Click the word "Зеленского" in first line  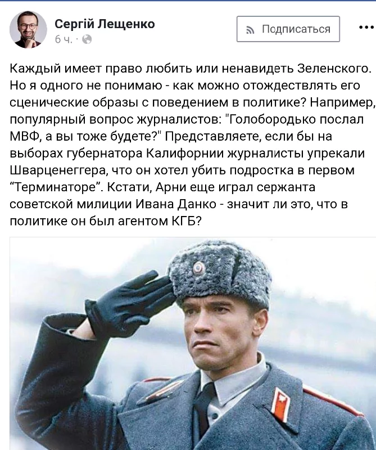coord(334,68)
